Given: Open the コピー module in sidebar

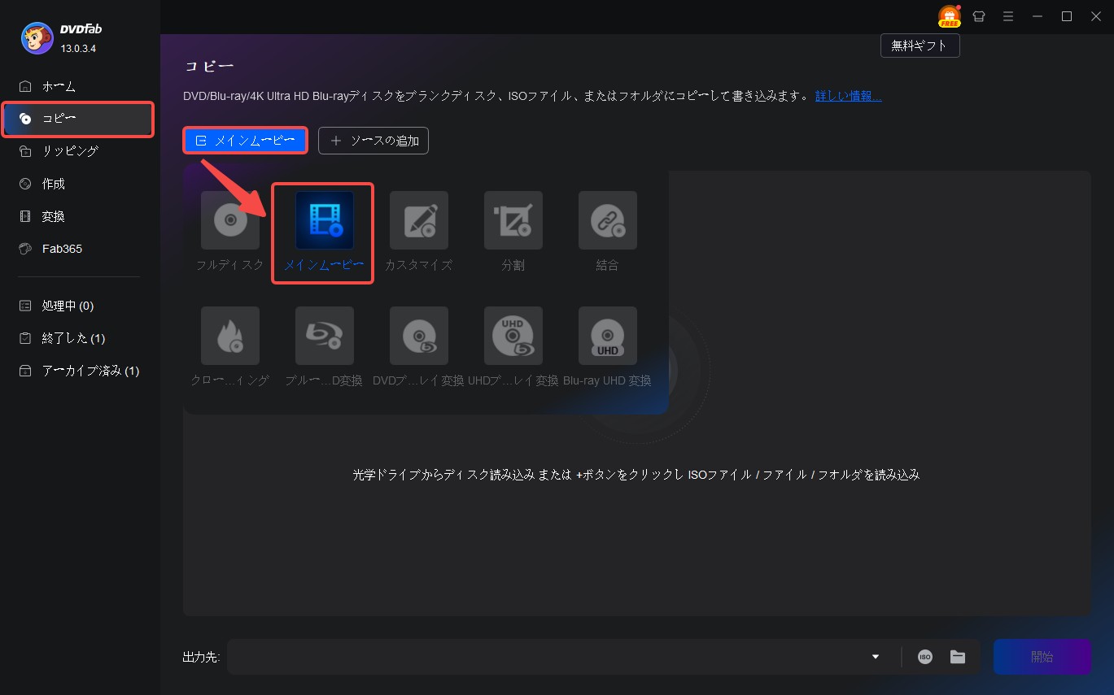Looking at the screenshot, I should tap(78, 119).
